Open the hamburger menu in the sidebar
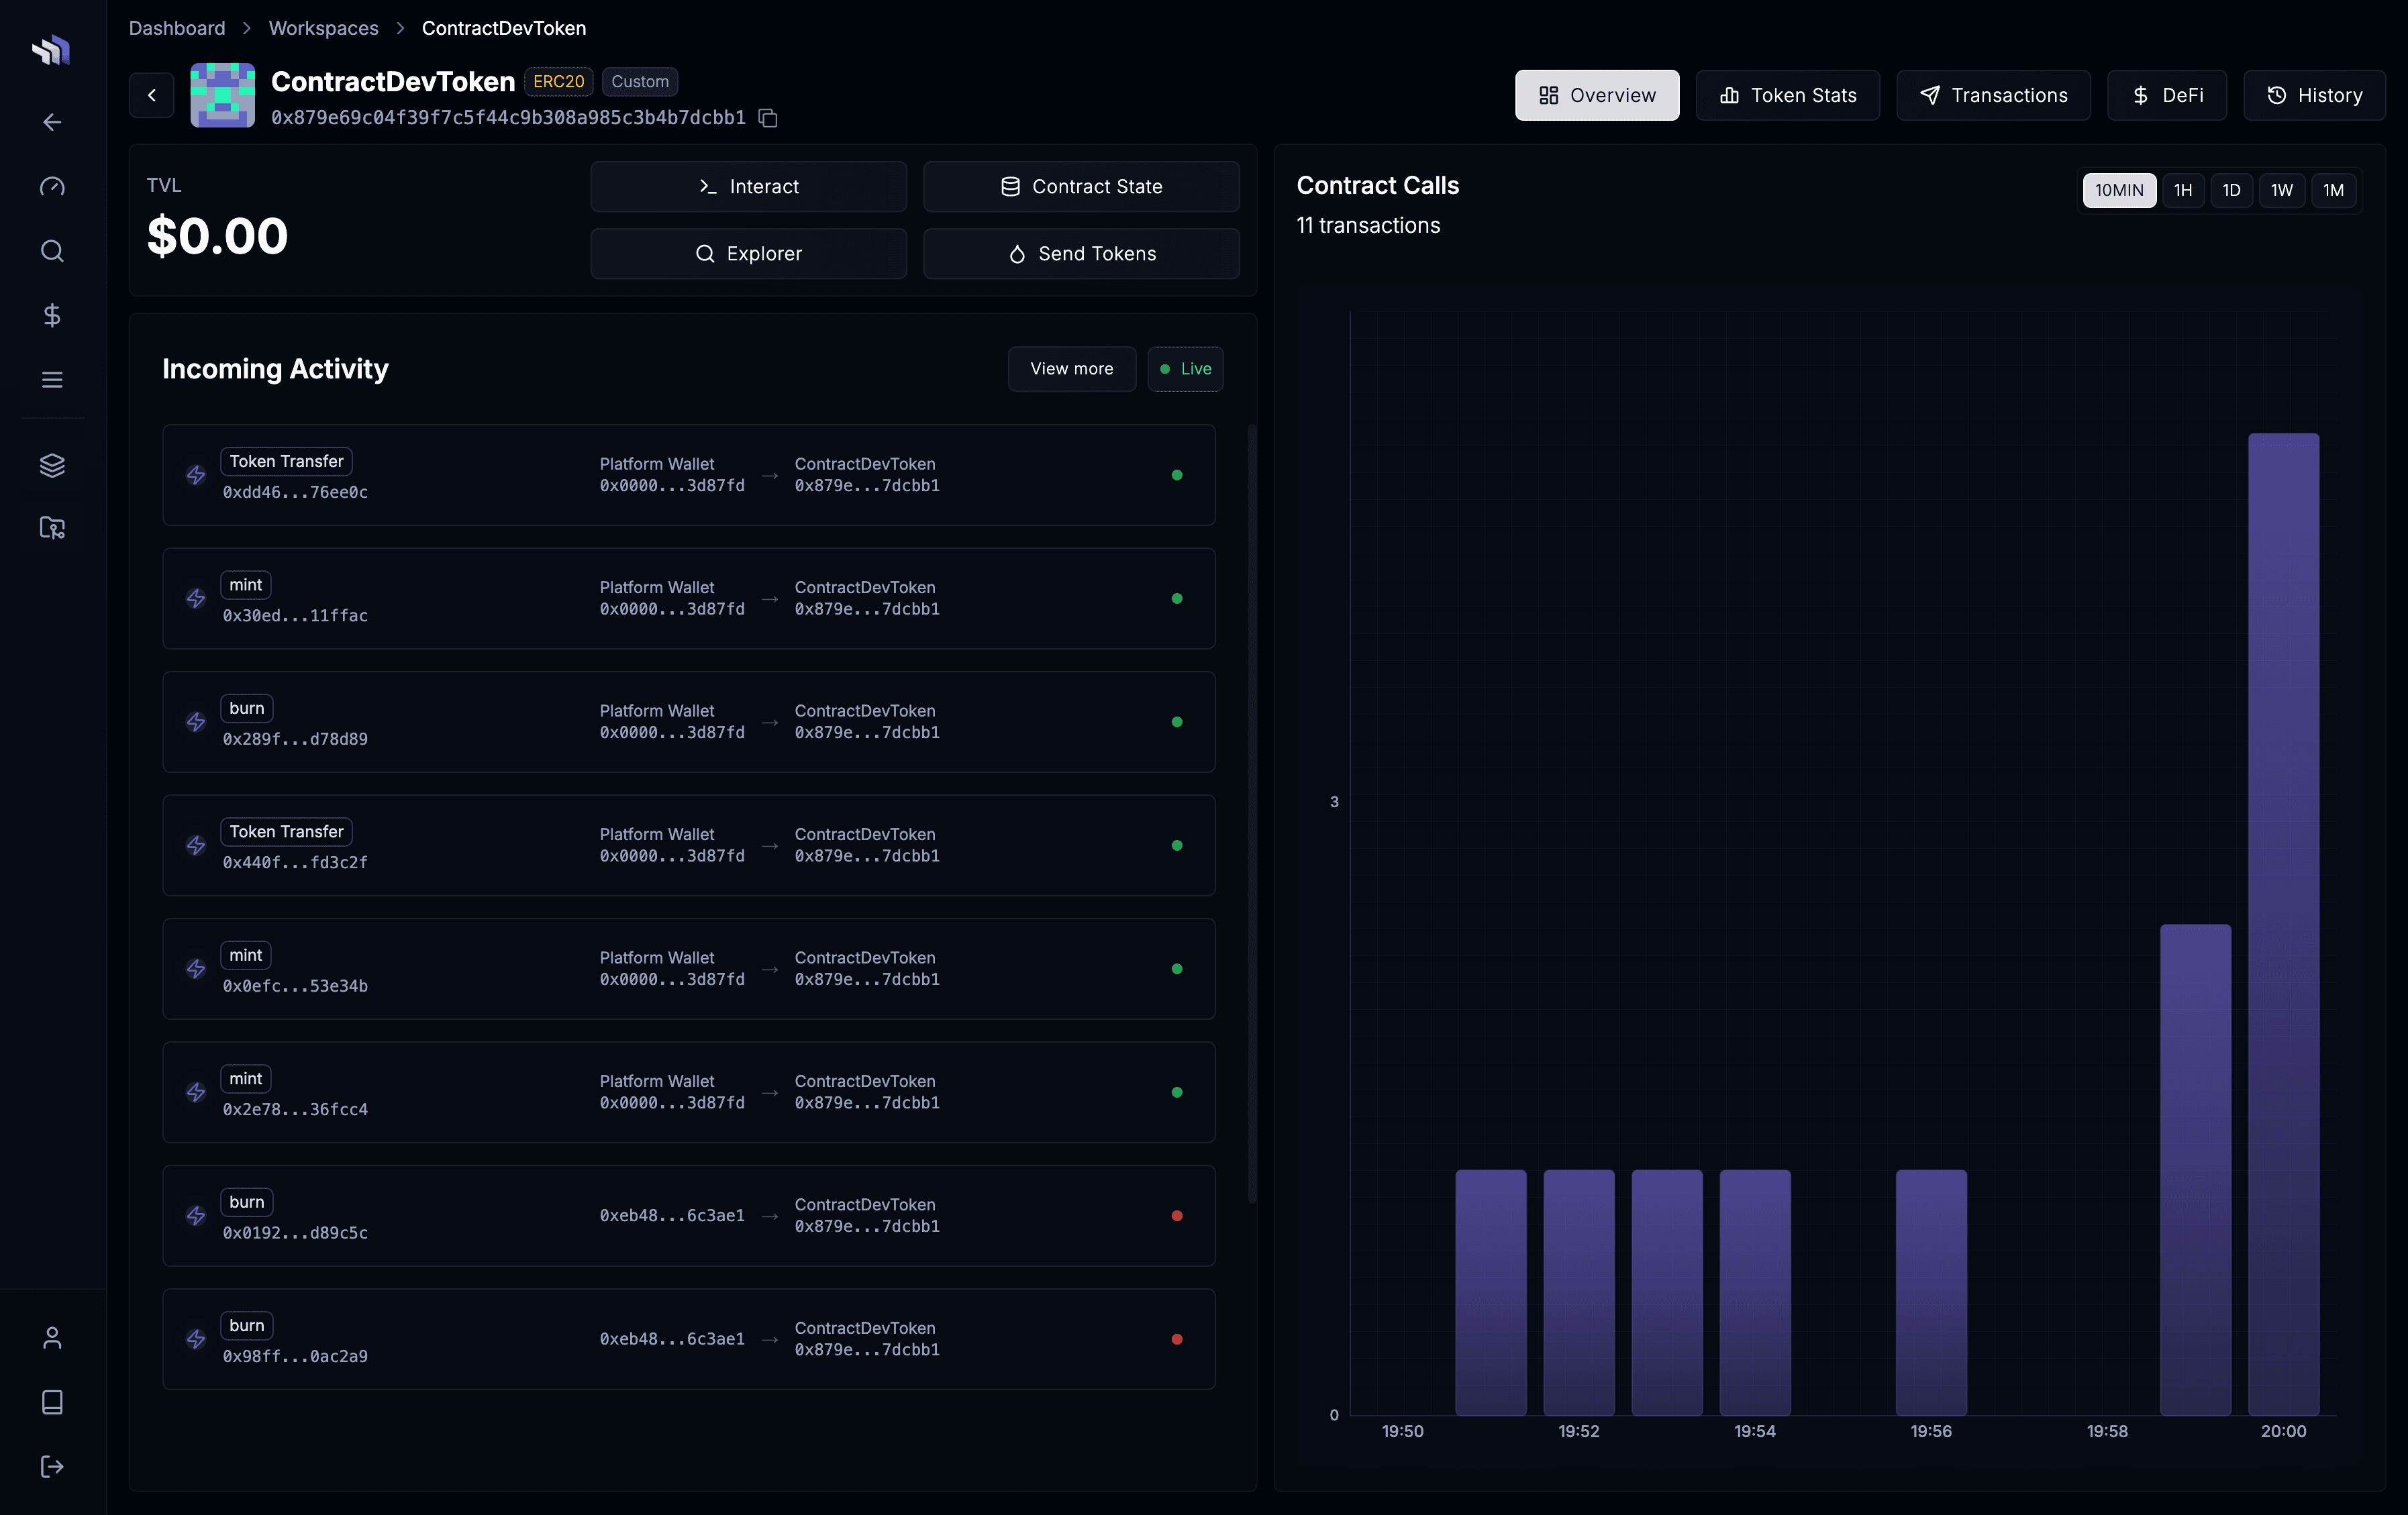The height and width of the screenshot is (1515, 2408). click(51, 379)
